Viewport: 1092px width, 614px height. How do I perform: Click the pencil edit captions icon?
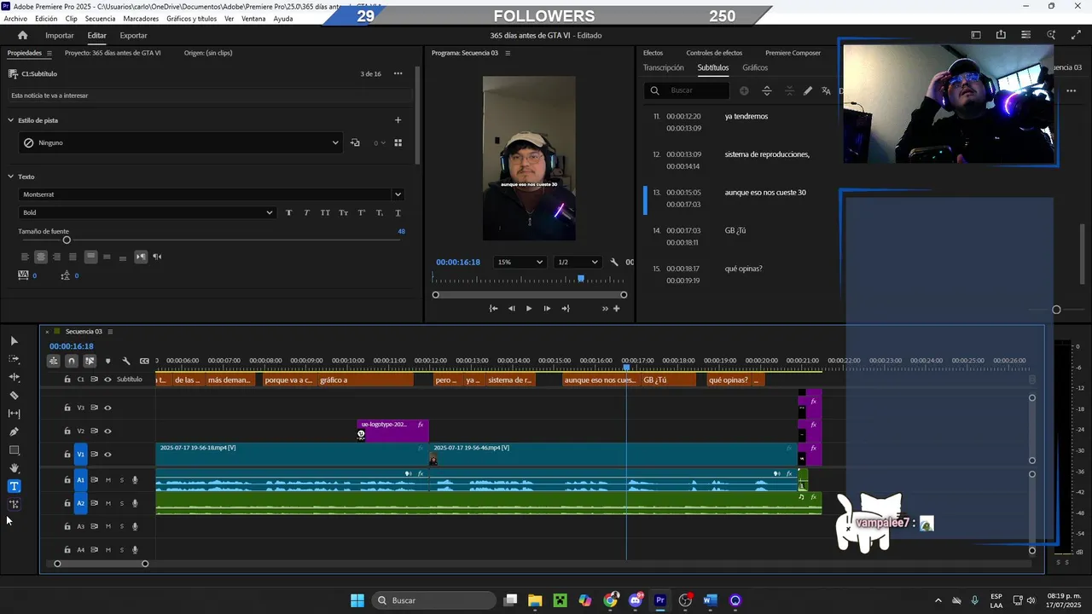pos(808,90)
